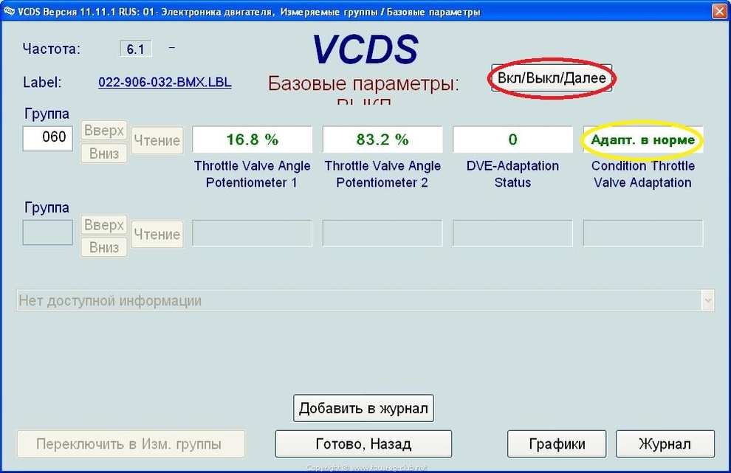
Task: Click Чтение button of second group row
Action: 157,235
